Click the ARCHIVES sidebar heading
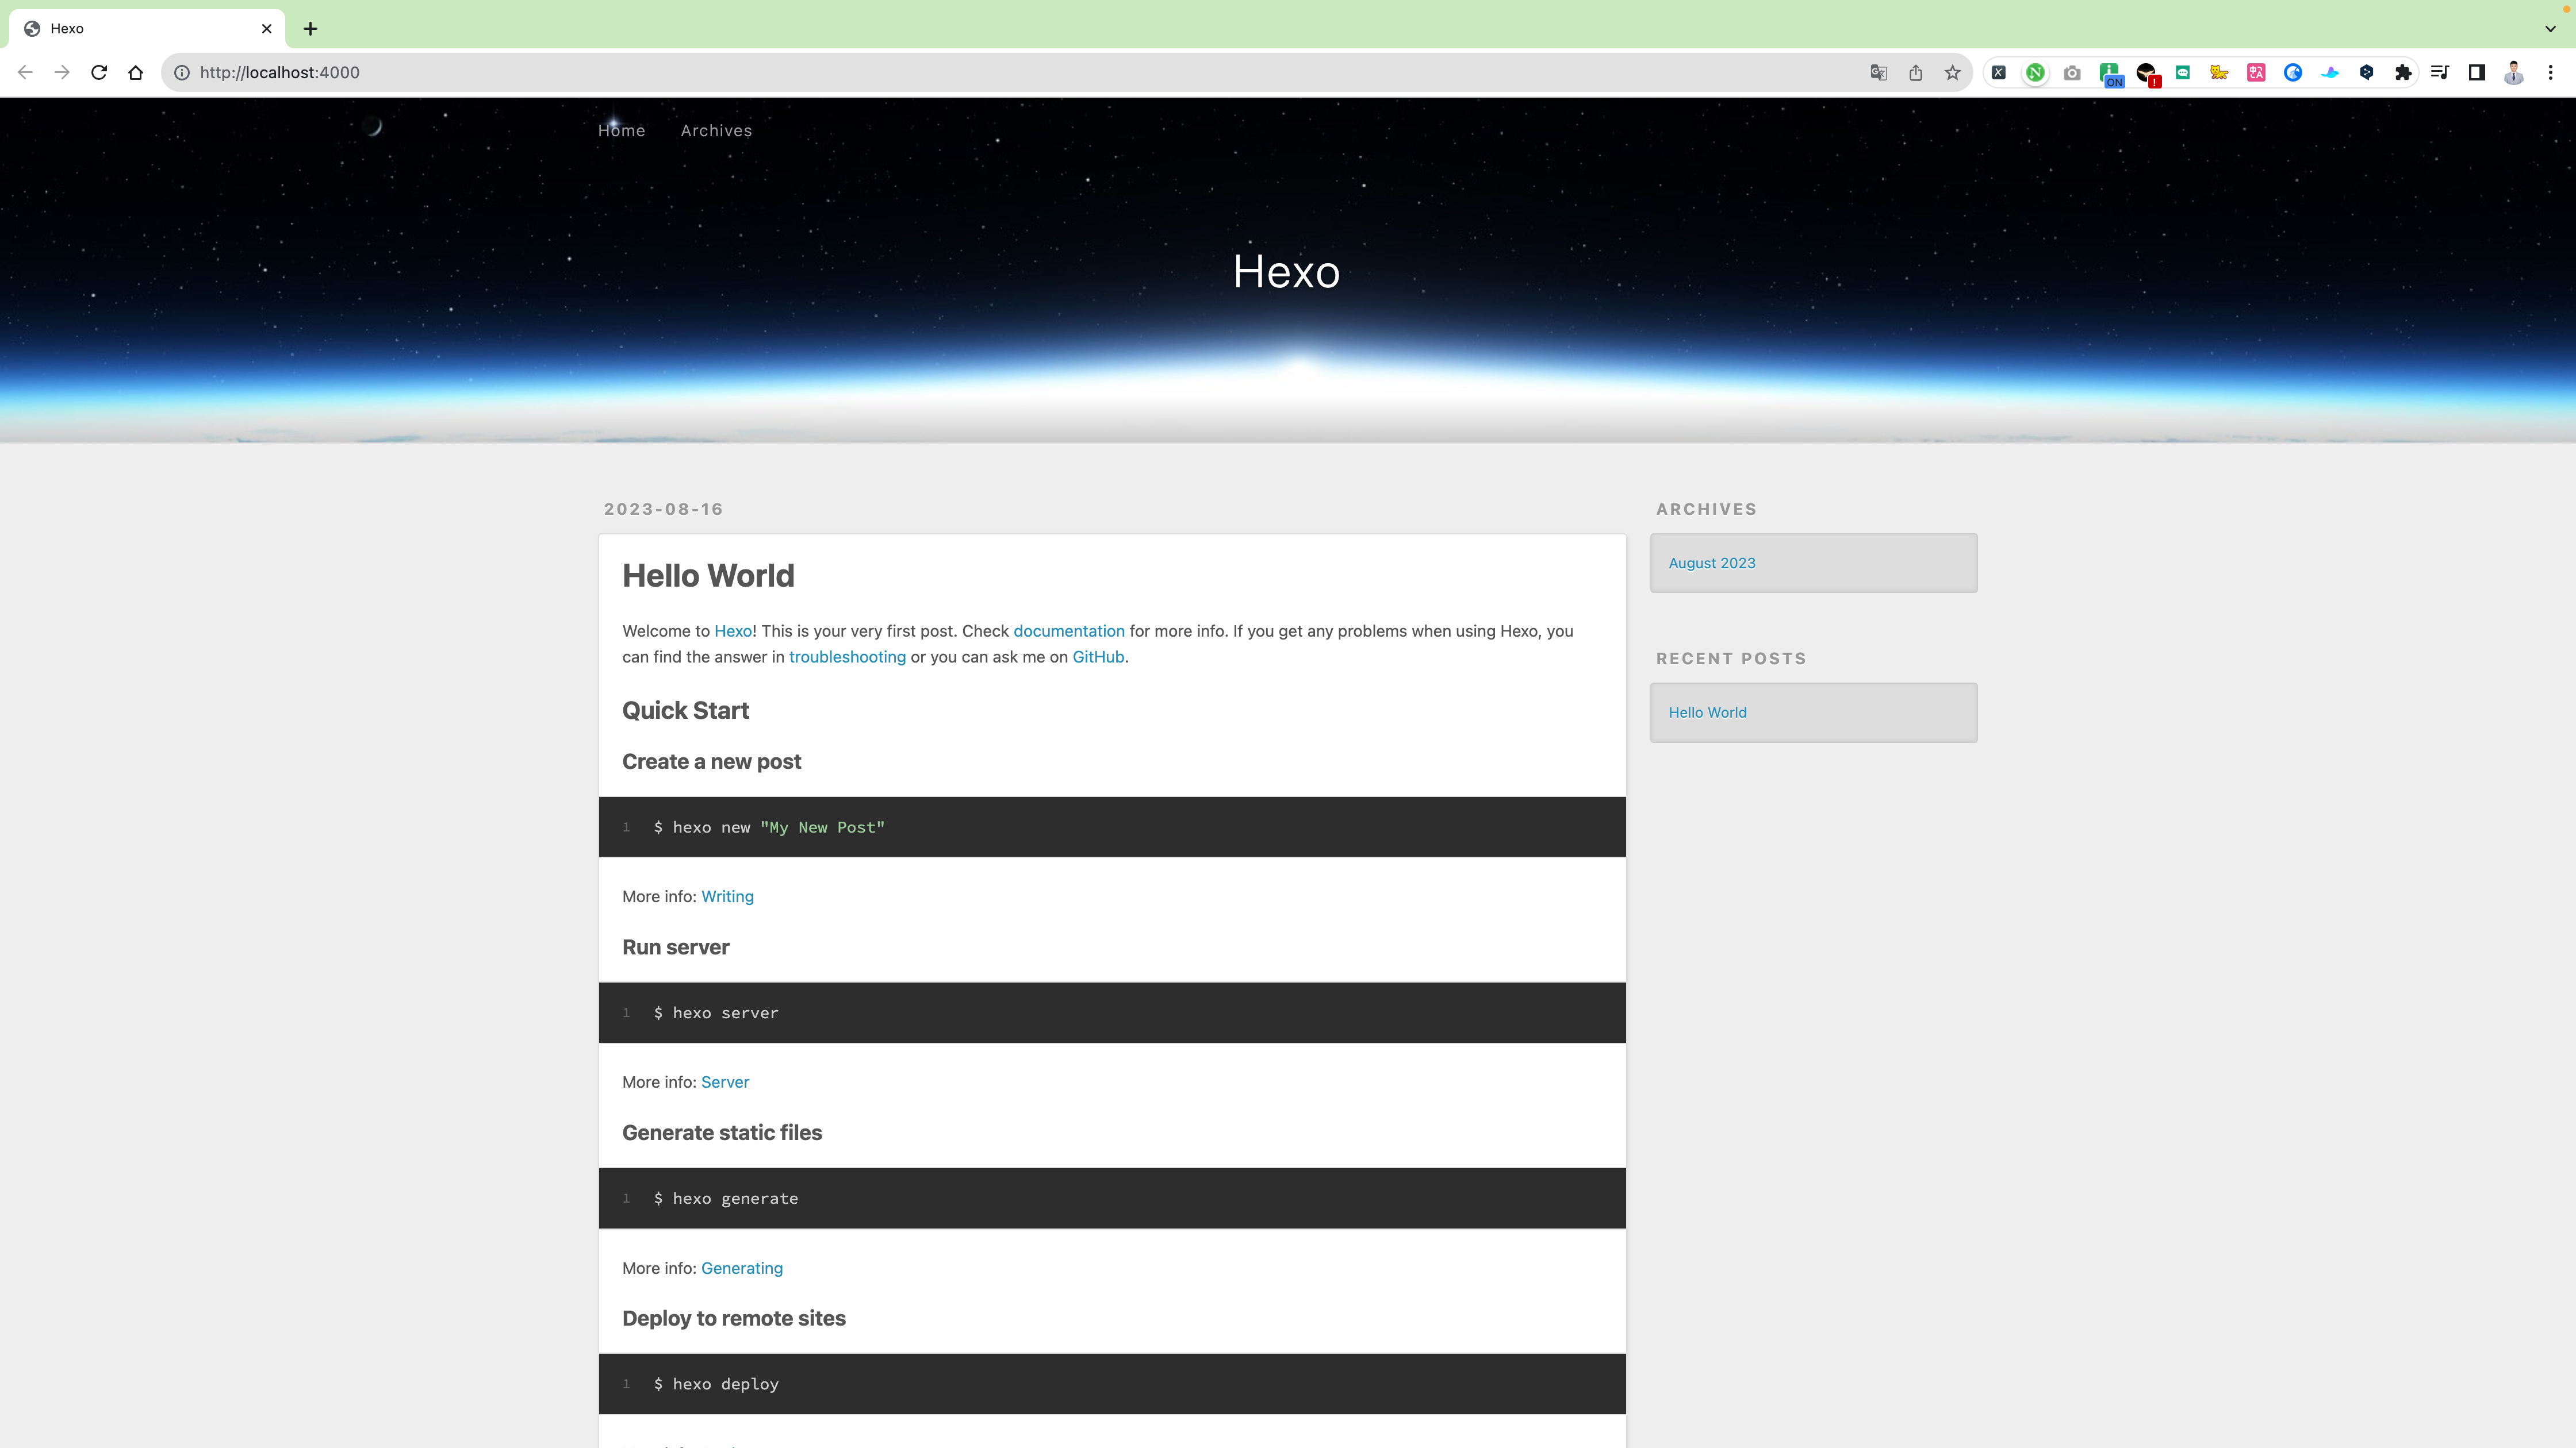This screenshot has height=1448, width=2576. point(1706,510)
